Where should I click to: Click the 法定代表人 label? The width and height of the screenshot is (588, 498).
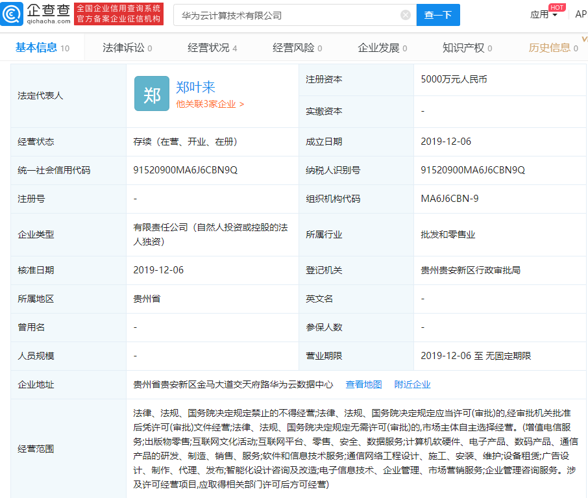[40, 95]
